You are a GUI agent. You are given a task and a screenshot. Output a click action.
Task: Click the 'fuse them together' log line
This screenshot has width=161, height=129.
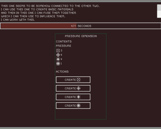pyautogui.click(x=39, y=13)
